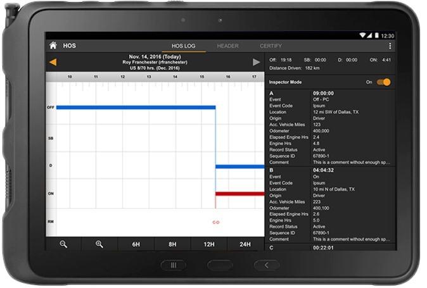This screenshot has height=288, width=427.
Task: Open the three-dot overflow menu
Action: click(390, 46)
